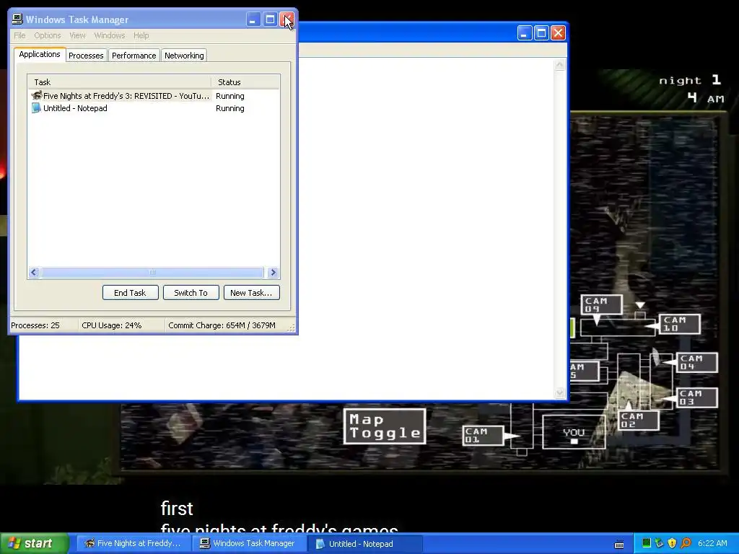
Task: Activate Untitled - Notepad taskbar button
Action: click(x=364, y=543)
